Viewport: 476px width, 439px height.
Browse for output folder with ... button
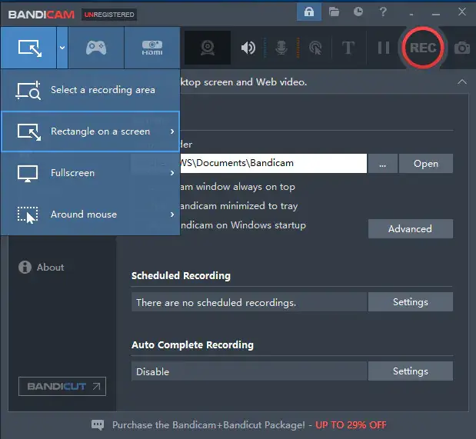click(382, 163)
